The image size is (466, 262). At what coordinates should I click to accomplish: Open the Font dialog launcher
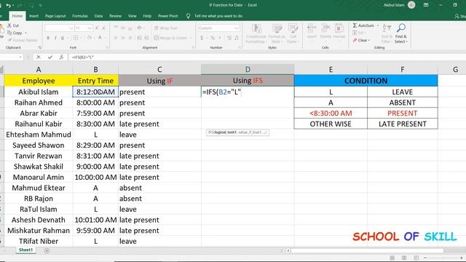[x=107, y=47]
